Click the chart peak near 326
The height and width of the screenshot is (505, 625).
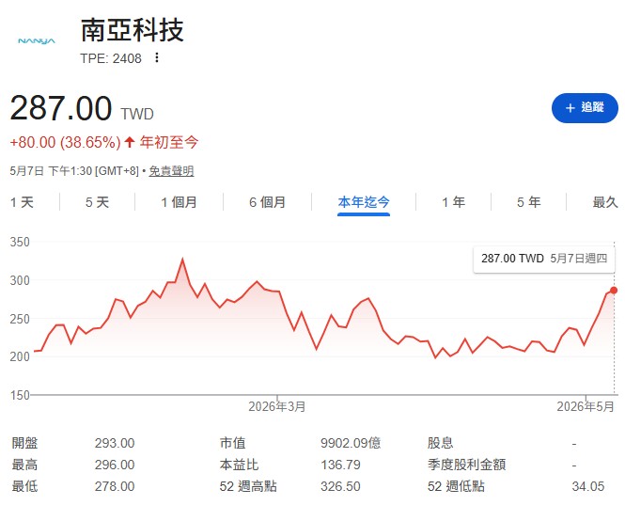tap(183, 260)
